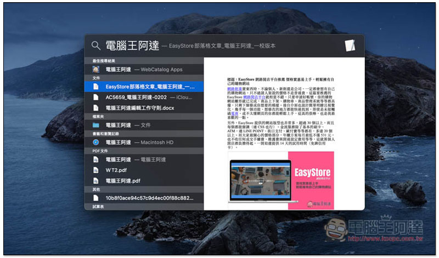Click the Safari compass icon in bookmarks row

tap(95, 142)
